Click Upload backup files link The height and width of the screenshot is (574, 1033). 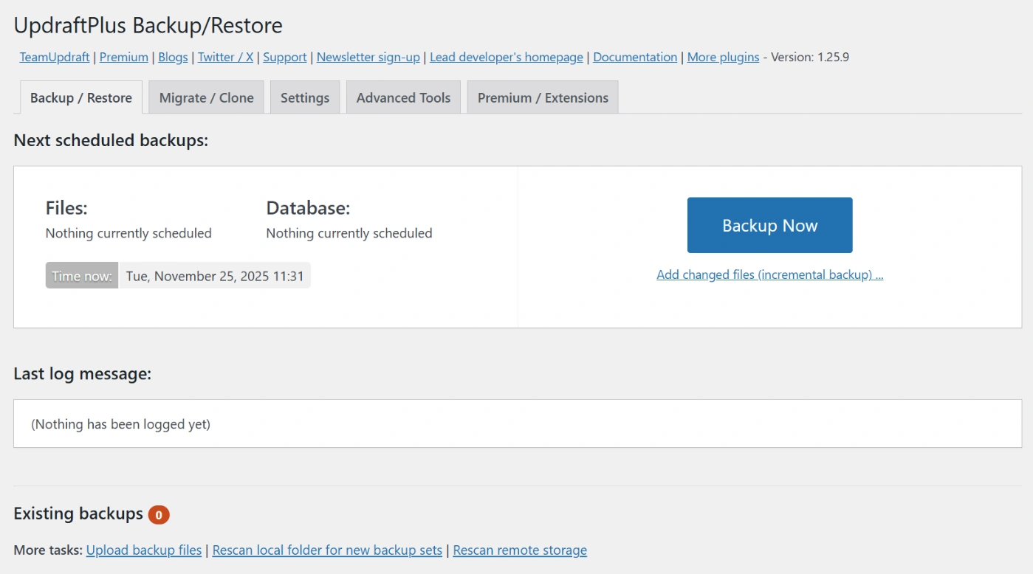pos(144,550)
